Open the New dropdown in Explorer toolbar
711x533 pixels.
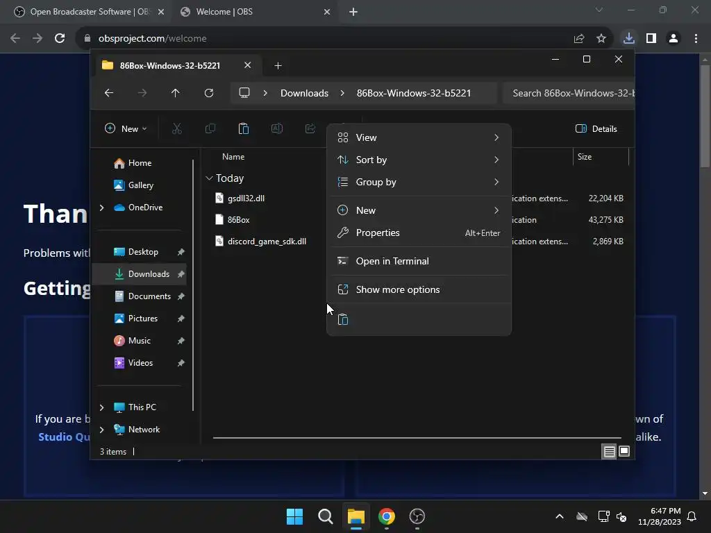(126, 128)
